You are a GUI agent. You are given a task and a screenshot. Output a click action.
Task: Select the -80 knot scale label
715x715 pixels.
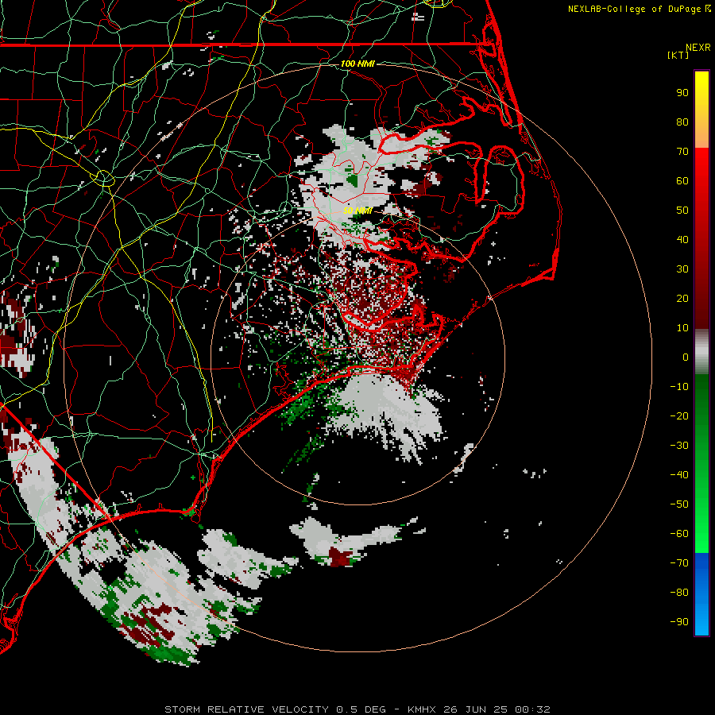point(679,593)
